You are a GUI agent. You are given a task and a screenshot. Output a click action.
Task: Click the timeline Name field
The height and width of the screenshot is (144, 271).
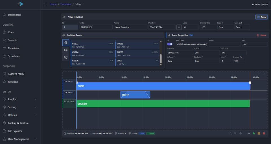(x=130, y=27)
